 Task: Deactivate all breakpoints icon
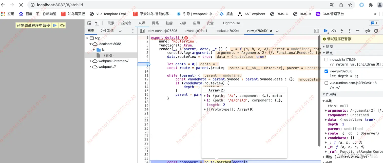[x=368, y=31]
